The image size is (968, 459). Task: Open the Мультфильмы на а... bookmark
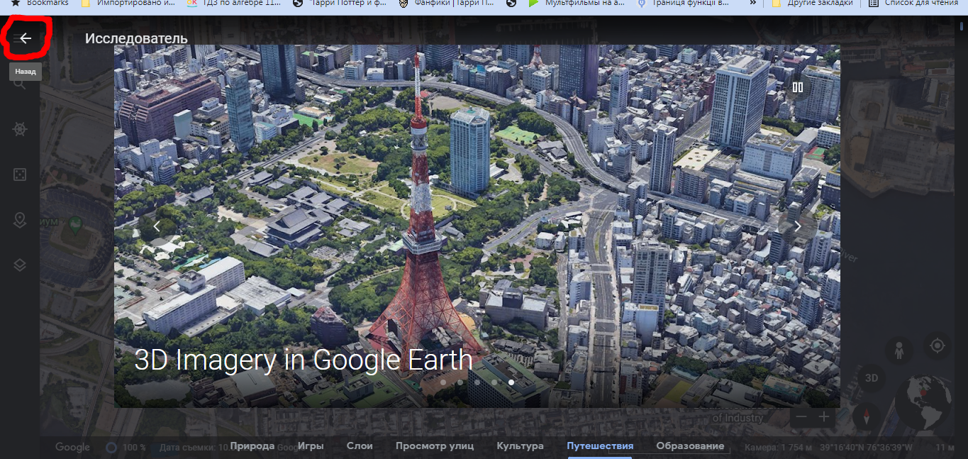click(577, 3)
